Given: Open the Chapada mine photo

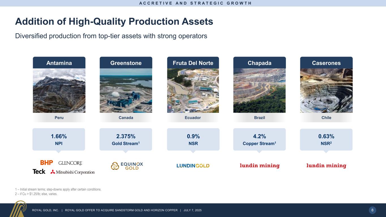Looking at the screenshot, I should click(260, 91).
